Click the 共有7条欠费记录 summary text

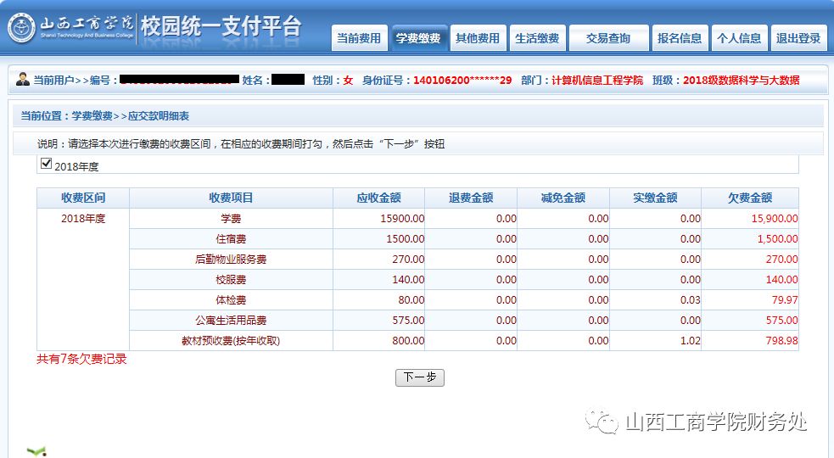click(x=81, y=359)
